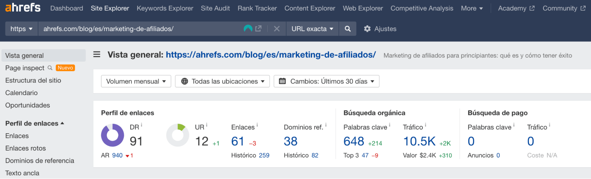Click organic traffic value 10.5K
The height and width of the screenshot is (179, 591).
pos(420,141)
